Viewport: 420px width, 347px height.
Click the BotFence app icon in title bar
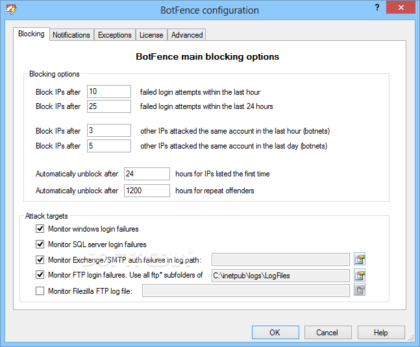11,10
